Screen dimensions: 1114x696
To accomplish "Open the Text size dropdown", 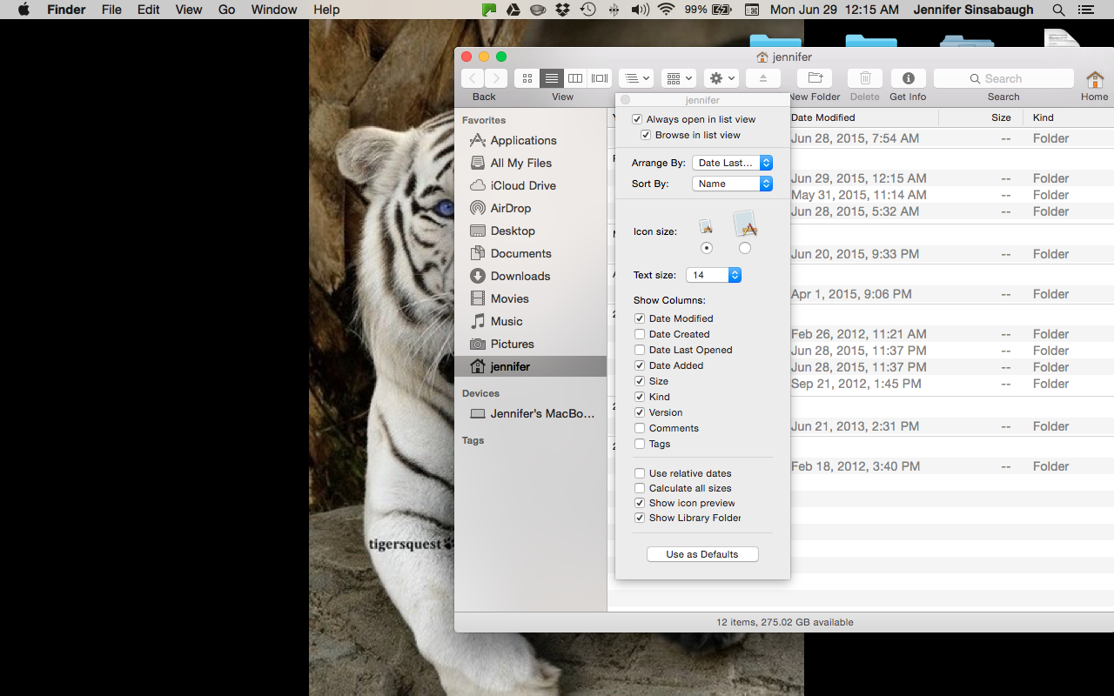I will [713, 275].
